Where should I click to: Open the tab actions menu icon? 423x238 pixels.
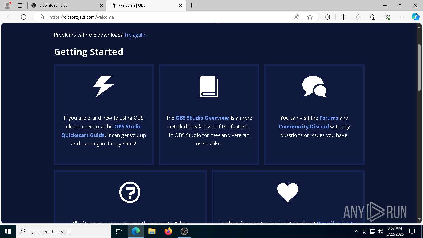point(20,5)
